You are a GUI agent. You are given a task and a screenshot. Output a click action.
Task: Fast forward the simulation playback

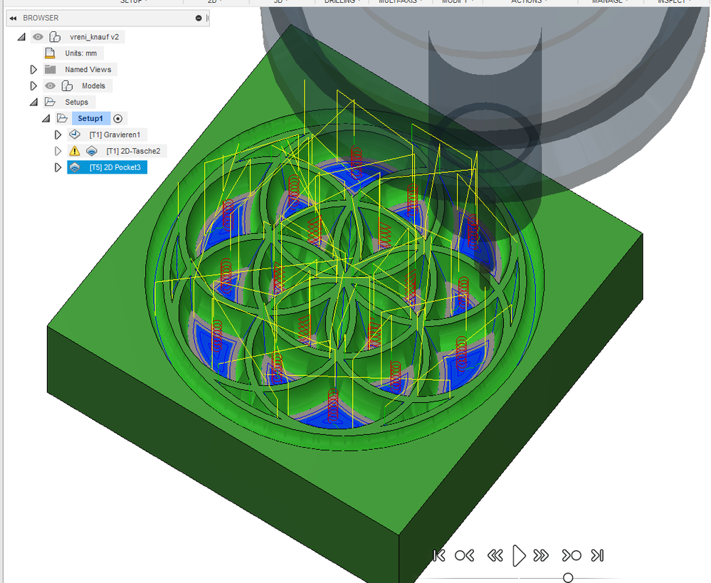(x=541, y=555)
